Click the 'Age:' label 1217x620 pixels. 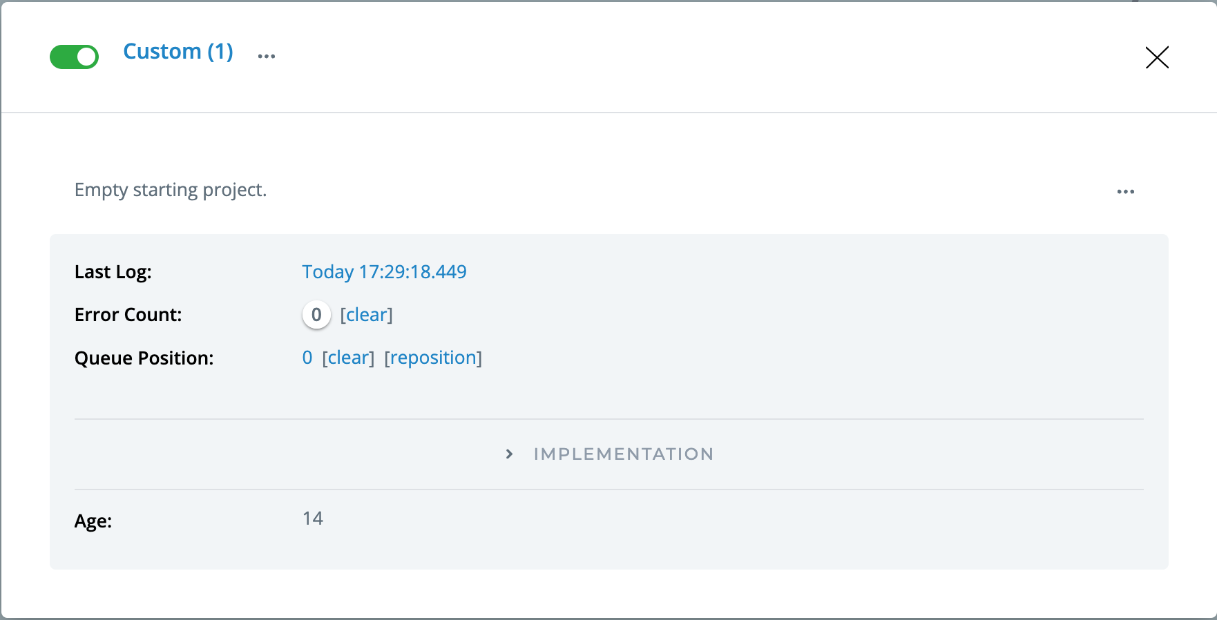pyautogui.click(x=93, y=521)
